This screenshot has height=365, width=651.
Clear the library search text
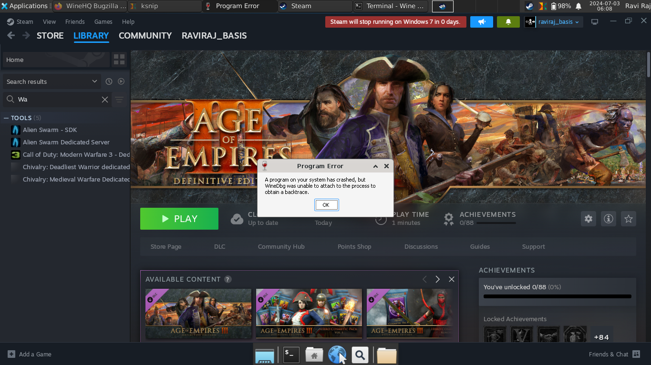click(x=105, y=99)
